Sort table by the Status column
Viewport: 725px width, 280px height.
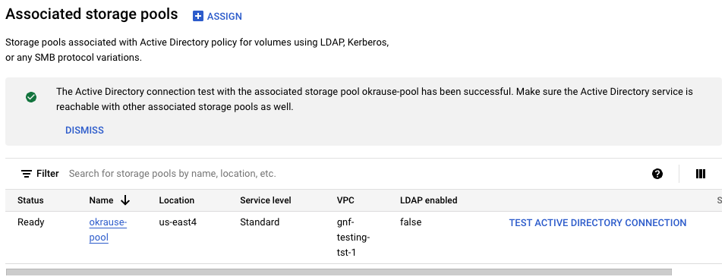[30, 200]
